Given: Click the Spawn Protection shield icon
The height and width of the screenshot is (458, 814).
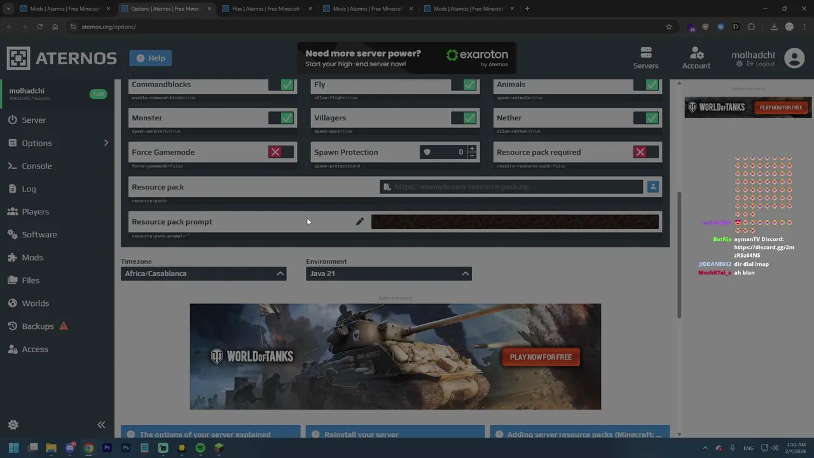Looking at the screenshot, I should tap(427, 152).
